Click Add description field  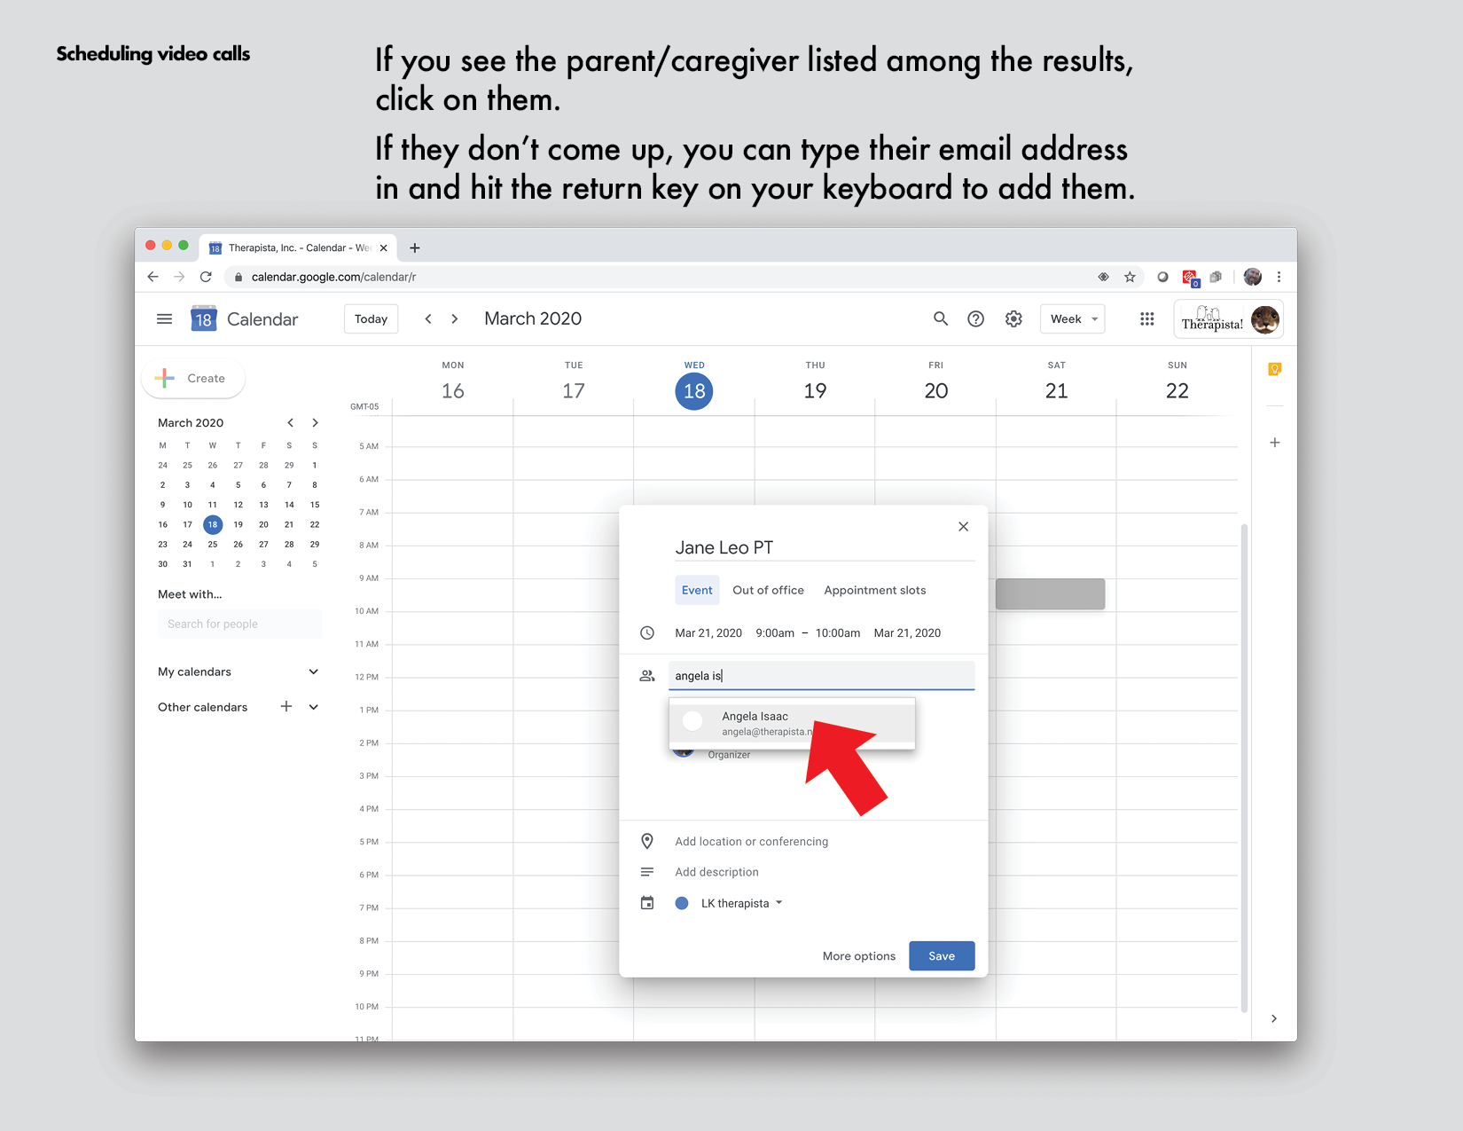click(x=716, y=872)
